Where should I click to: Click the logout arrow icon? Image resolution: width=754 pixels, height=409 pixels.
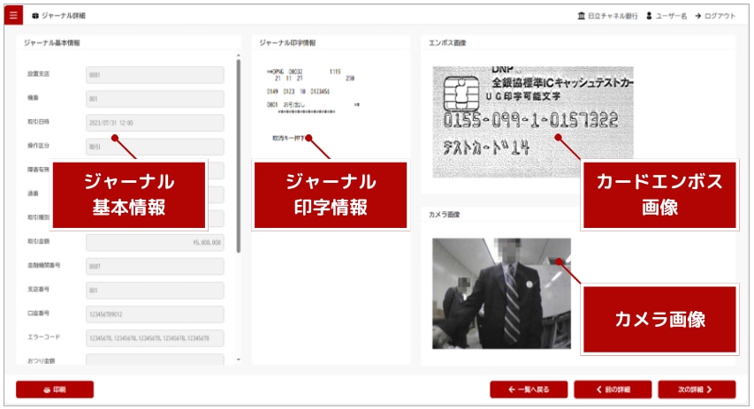(698, 16)
